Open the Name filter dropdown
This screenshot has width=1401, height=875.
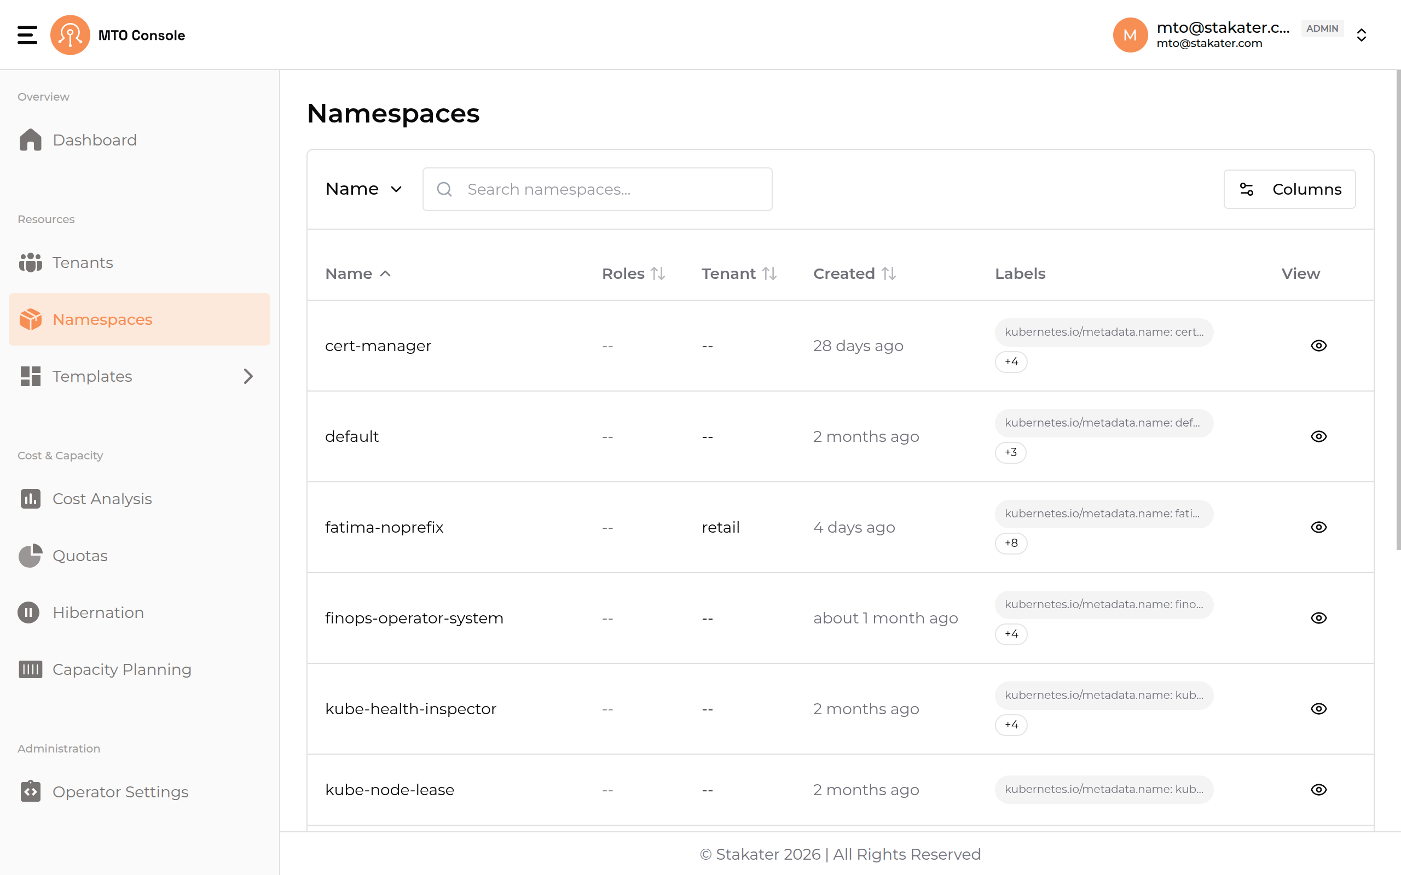click(363, 189)
